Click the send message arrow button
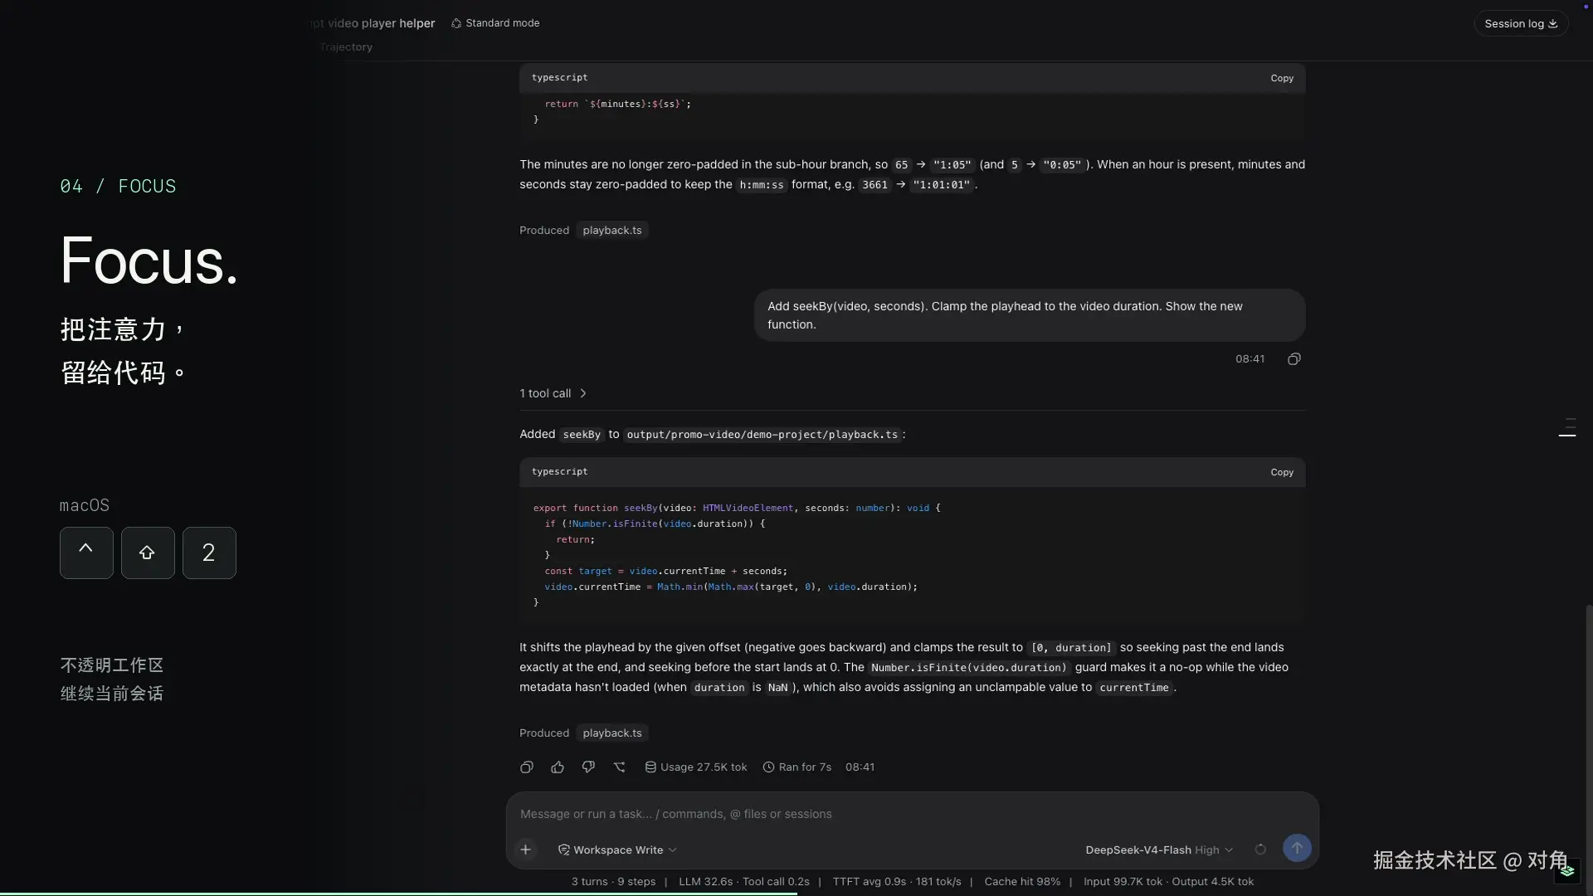The height and width of the screenshot is (896, 1593). (x=1297, y=848)
